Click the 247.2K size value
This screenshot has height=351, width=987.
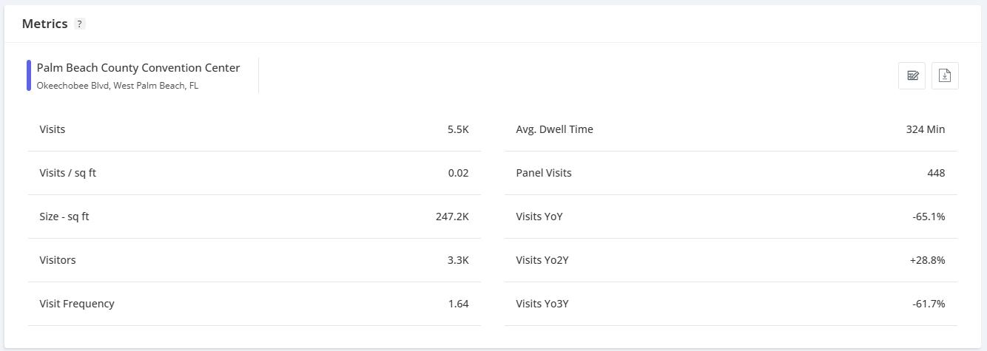click(452, 217)
